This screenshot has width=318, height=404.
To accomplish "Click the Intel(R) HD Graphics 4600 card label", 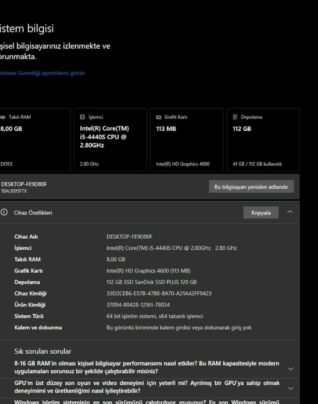I will click(183, 164).
